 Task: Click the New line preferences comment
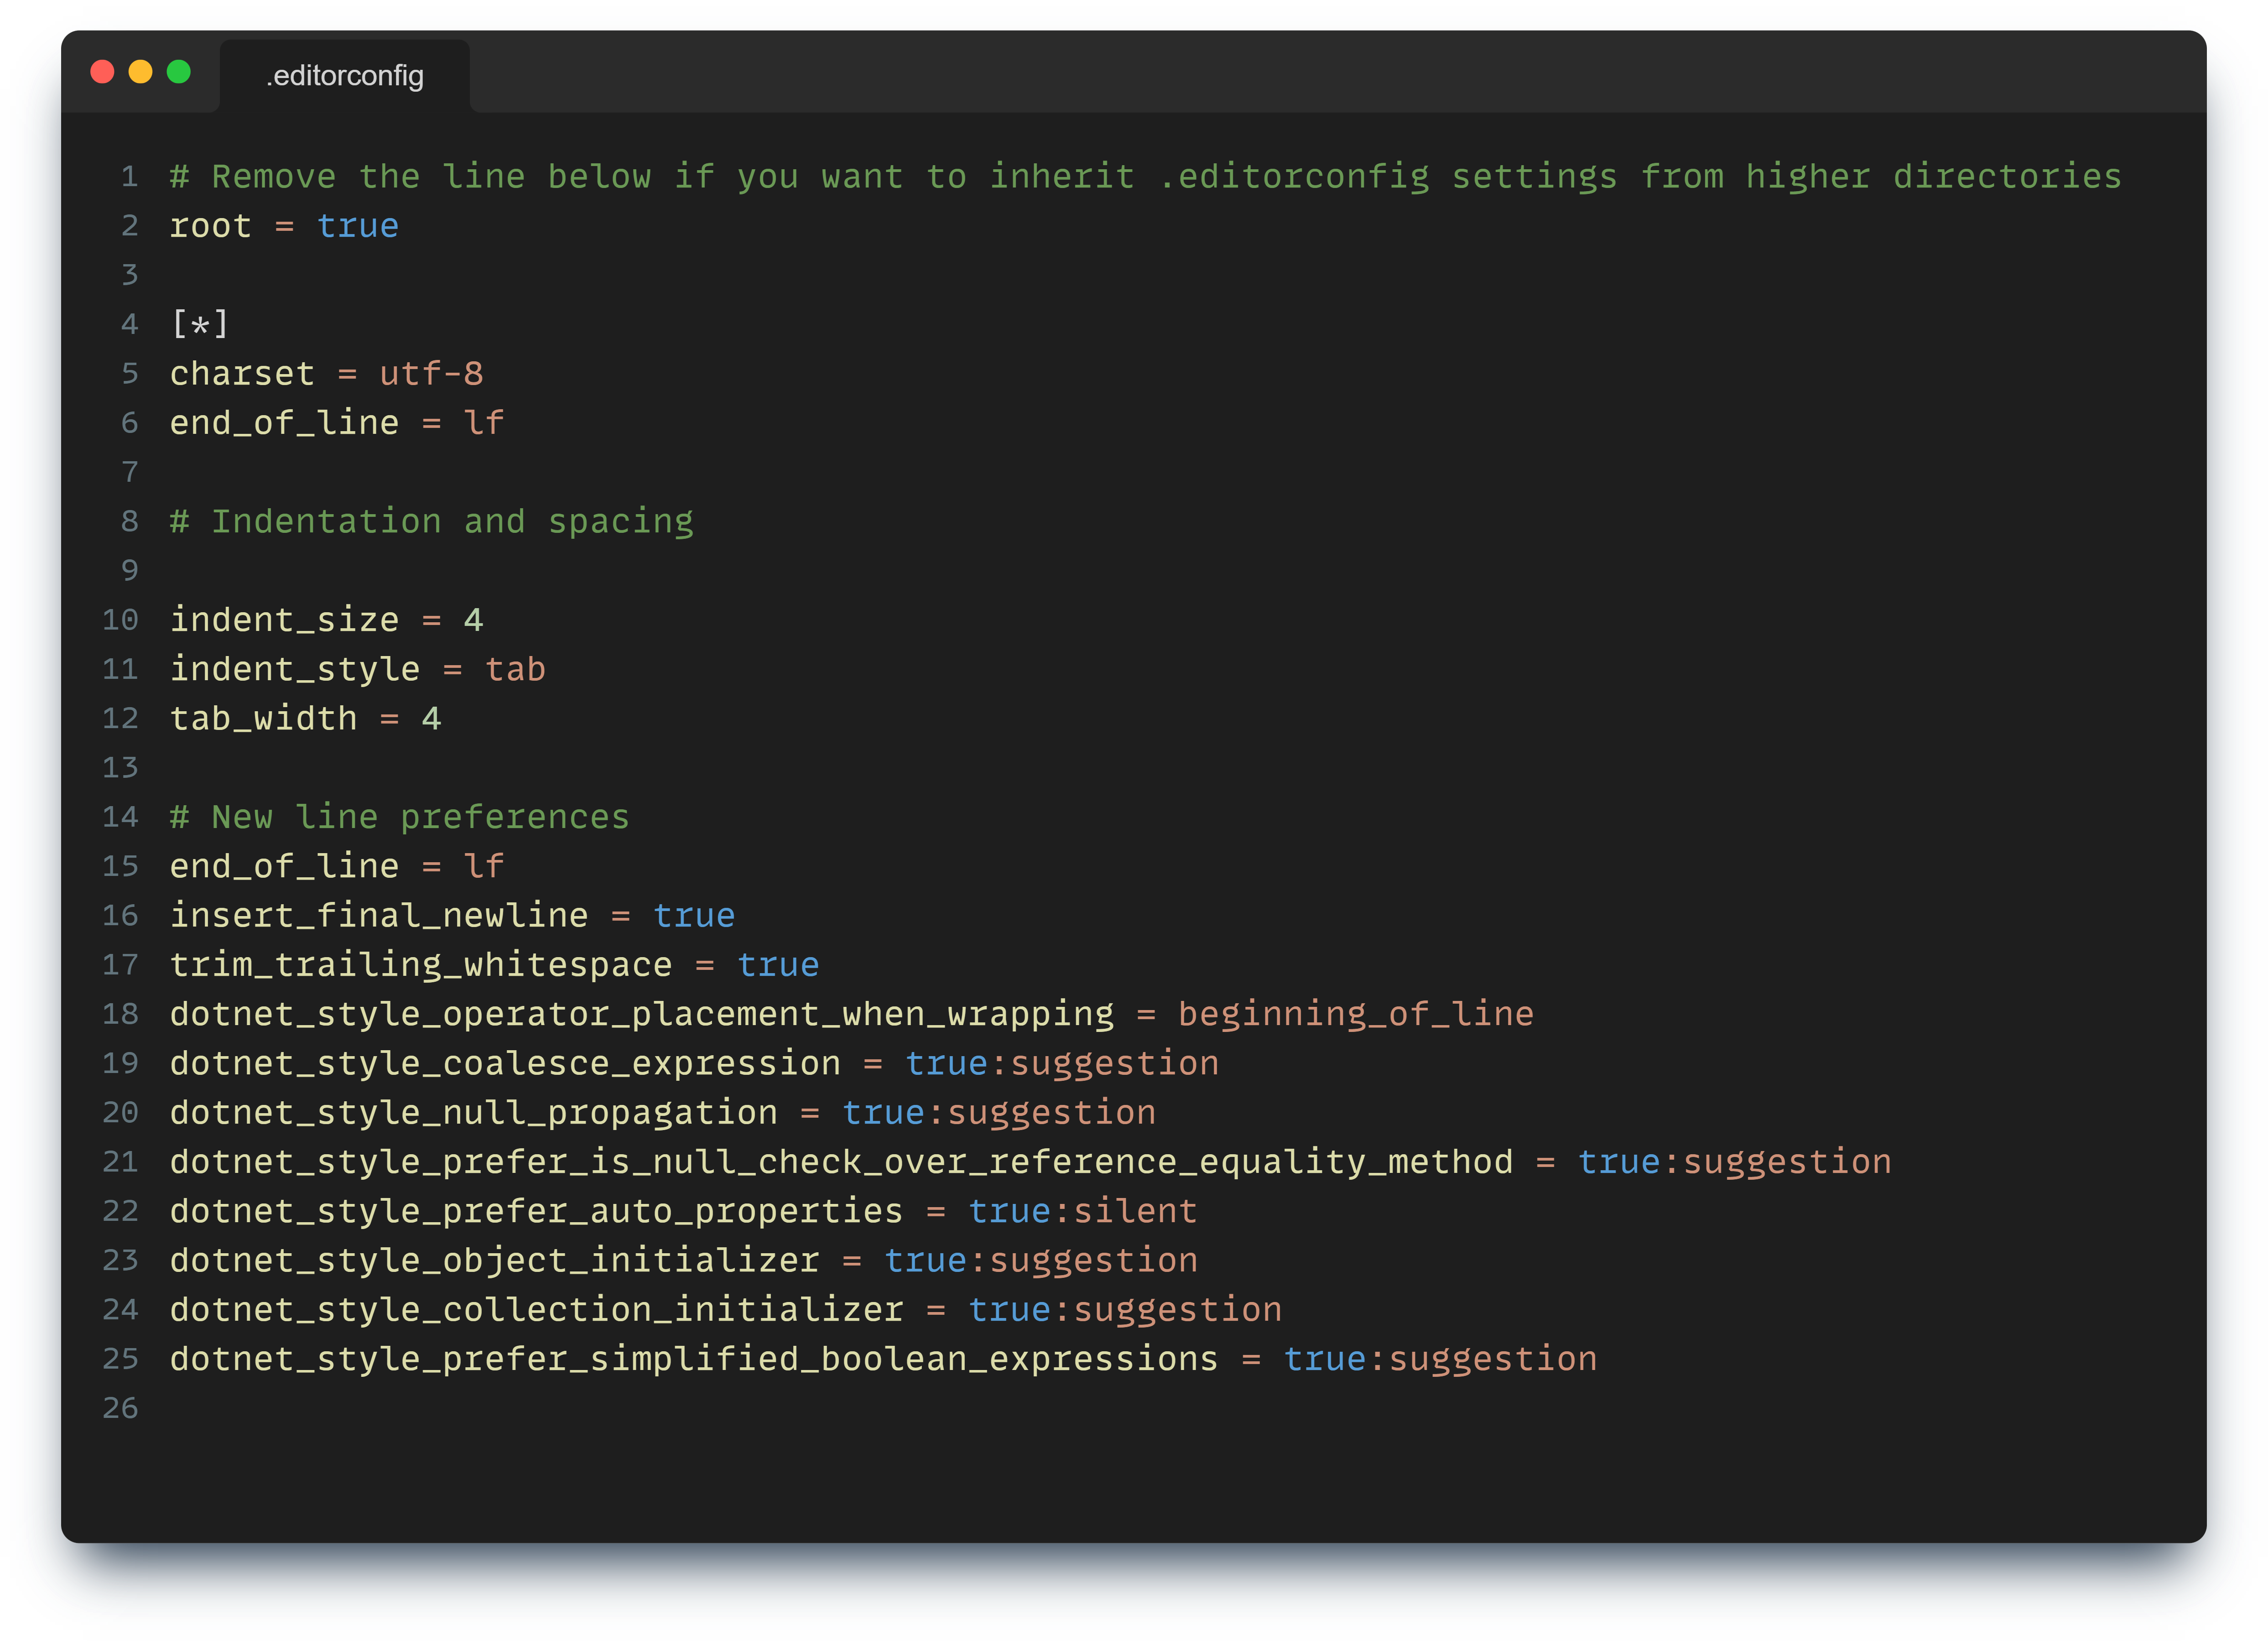400,816
